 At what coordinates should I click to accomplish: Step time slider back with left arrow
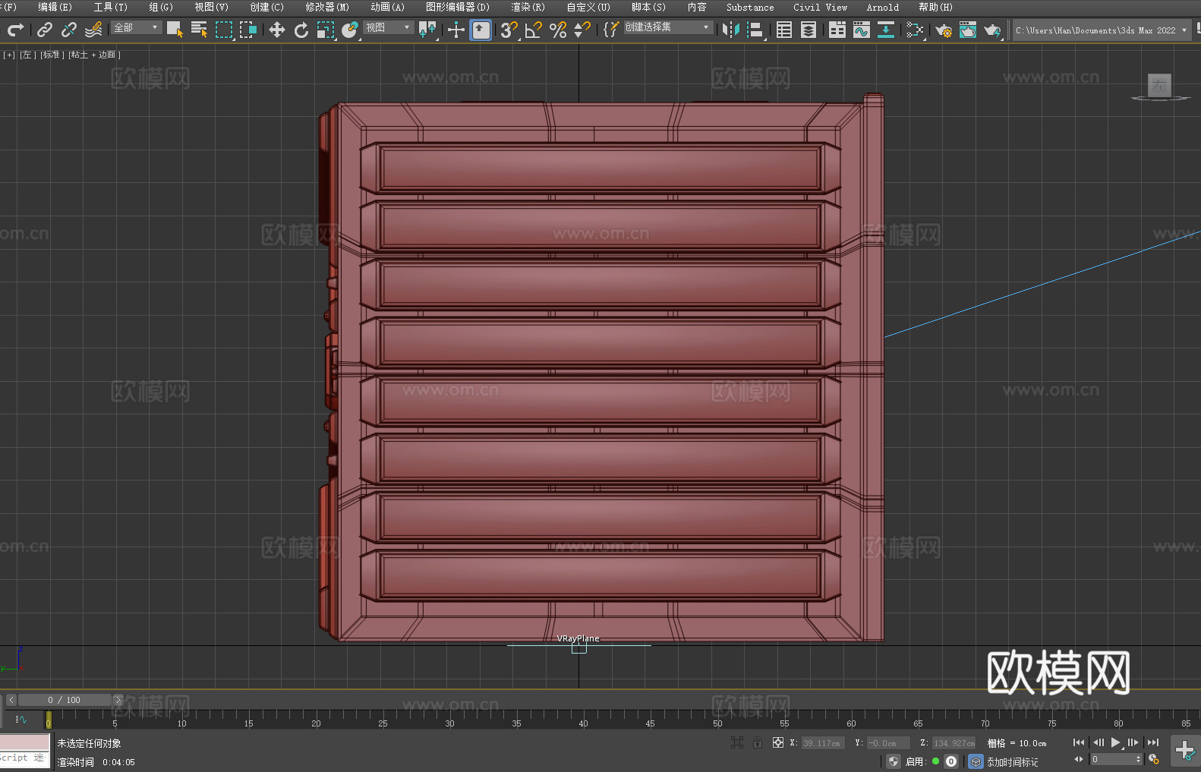11,700
